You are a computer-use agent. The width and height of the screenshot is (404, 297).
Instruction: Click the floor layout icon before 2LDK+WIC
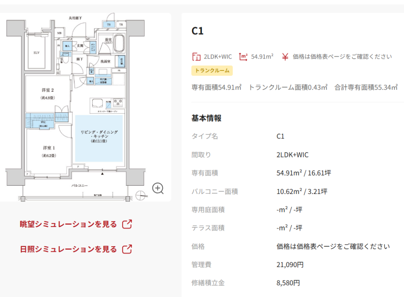coord(196,57)
